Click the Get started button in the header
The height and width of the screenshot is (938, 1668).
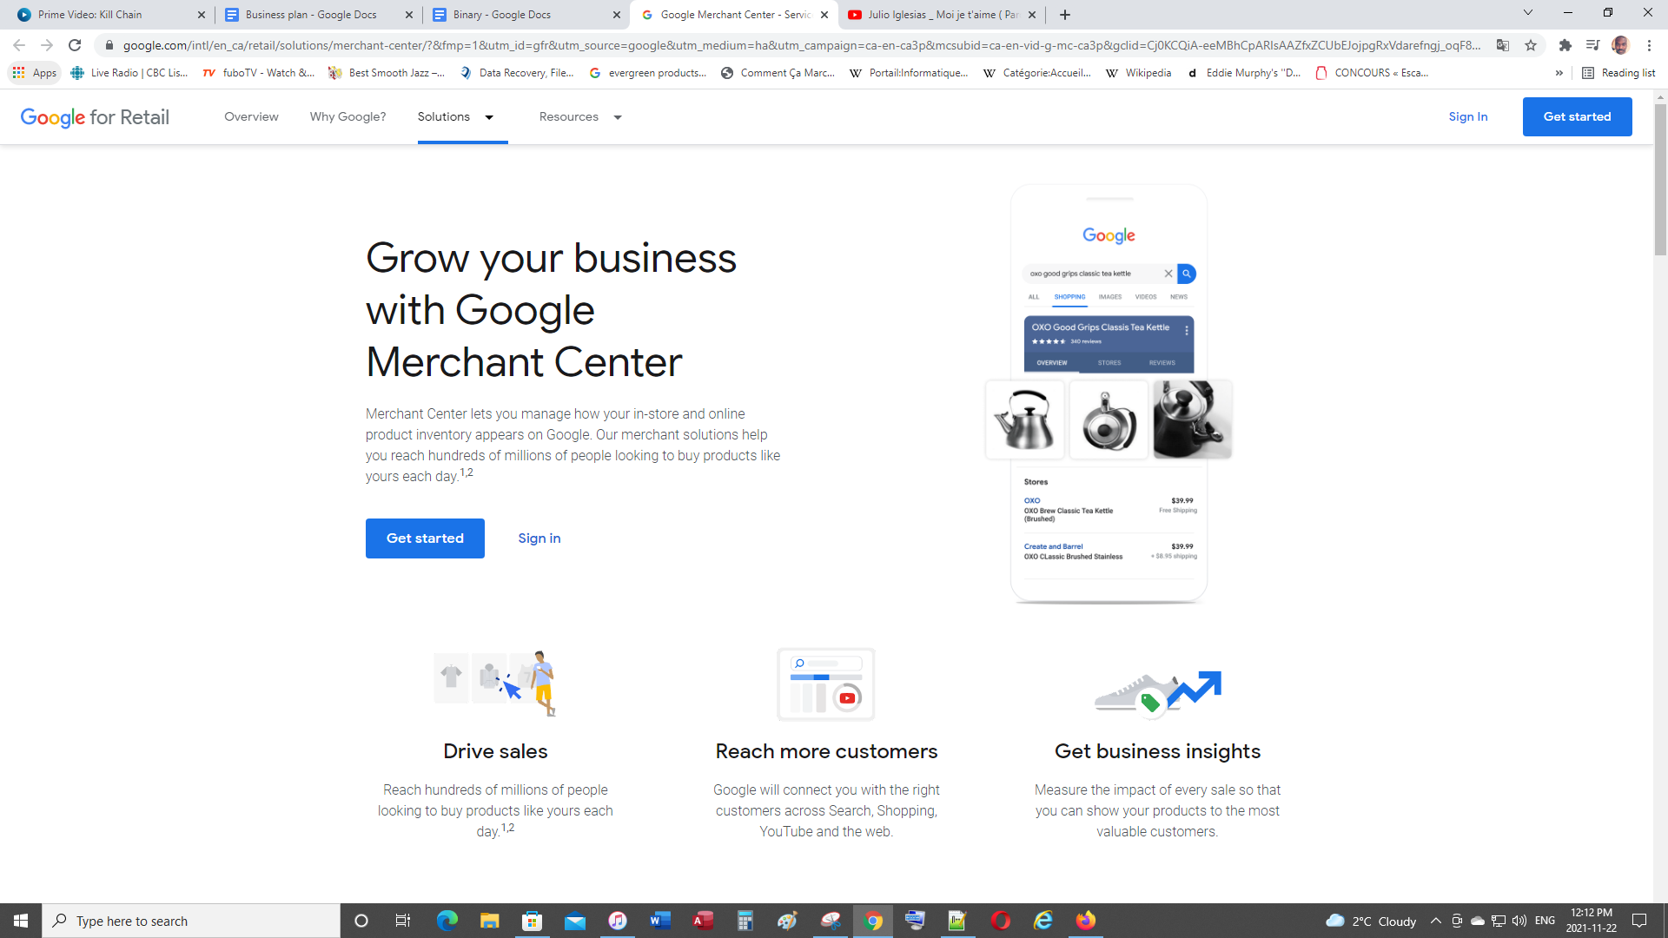[1577, 117]
